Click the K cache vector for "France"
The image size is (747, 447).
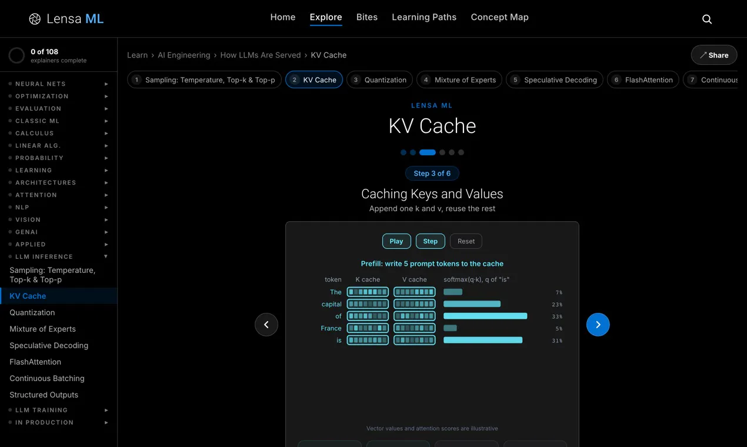tap(368, 328)
